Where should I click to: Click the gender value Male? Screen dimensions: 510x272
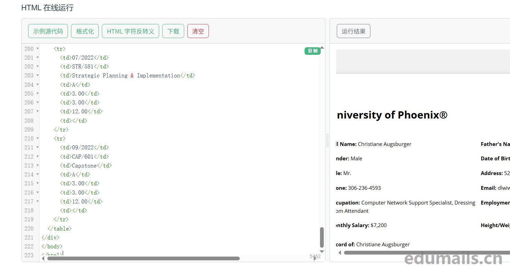pyautogui.click(x=356, y=158)
